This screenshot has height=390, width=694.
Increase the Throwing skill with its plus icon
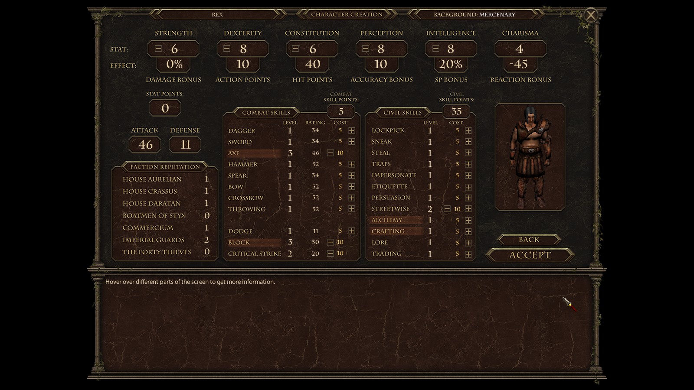[351, 209]
